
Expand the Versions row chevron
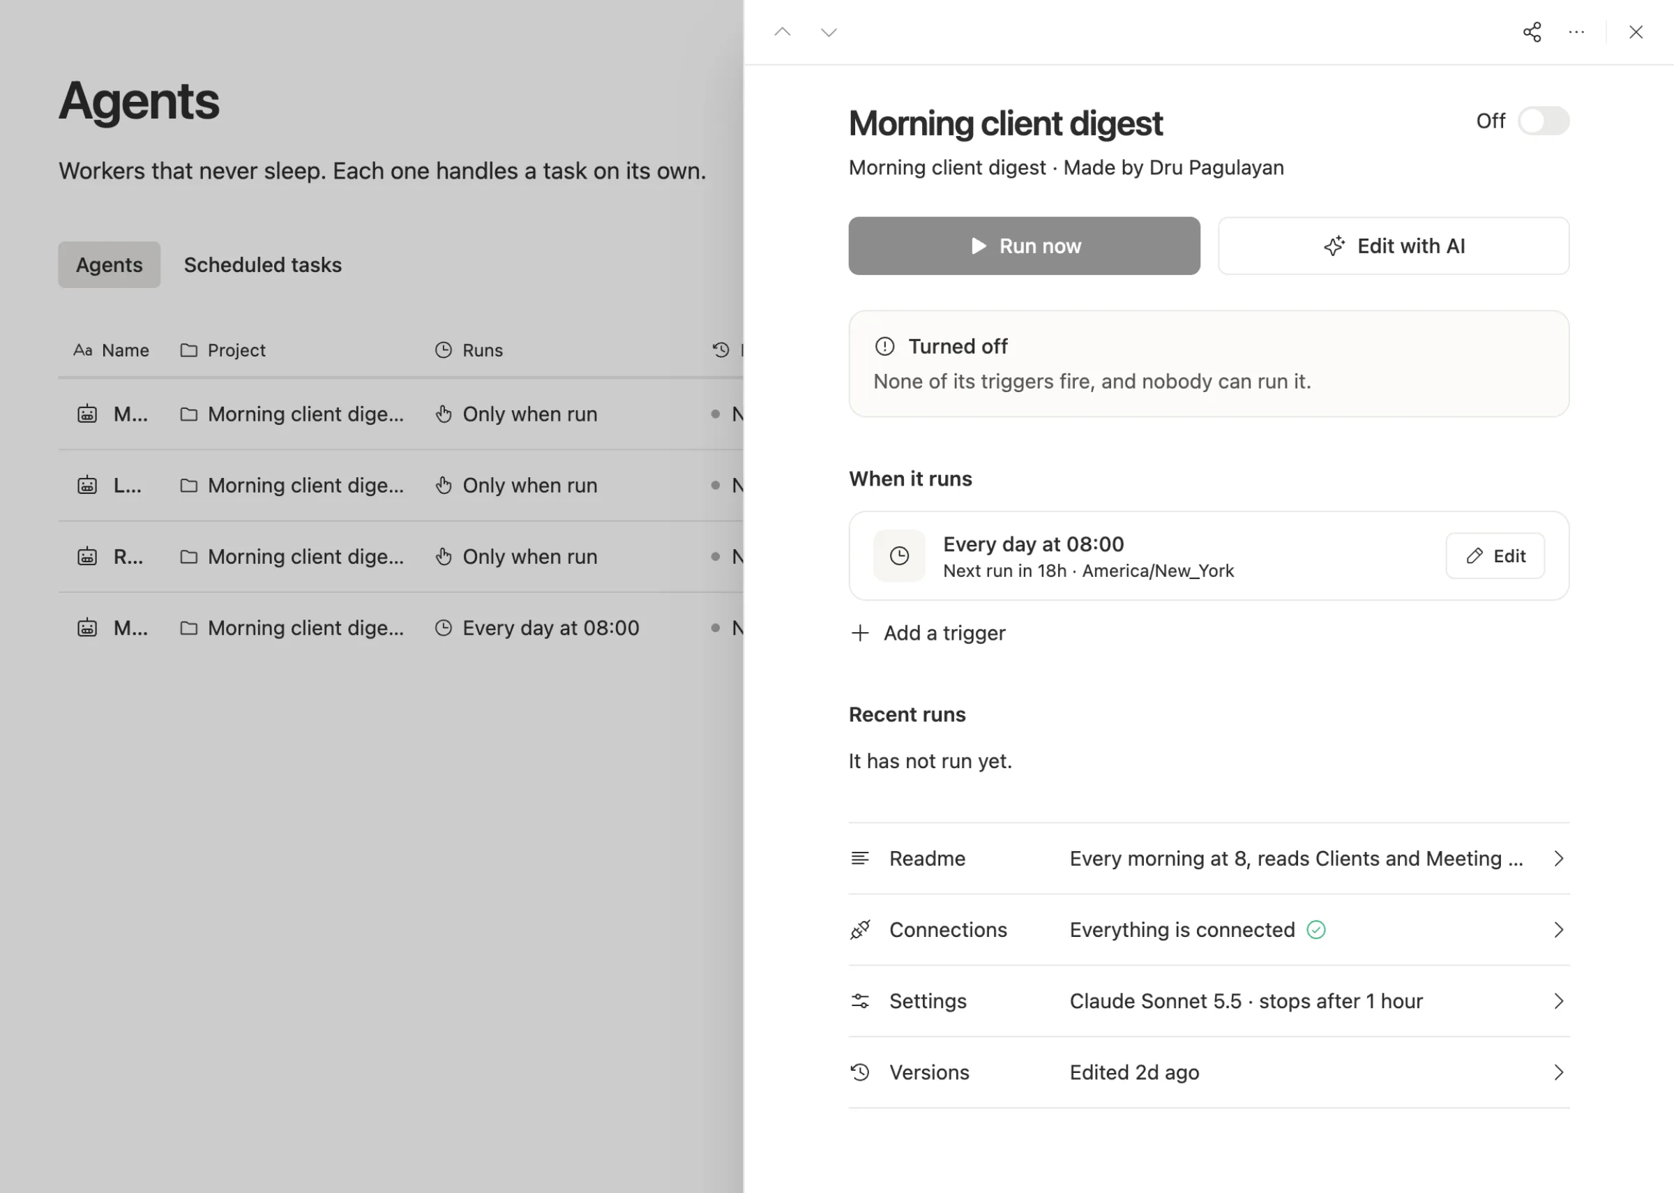pos(1558,1072)
